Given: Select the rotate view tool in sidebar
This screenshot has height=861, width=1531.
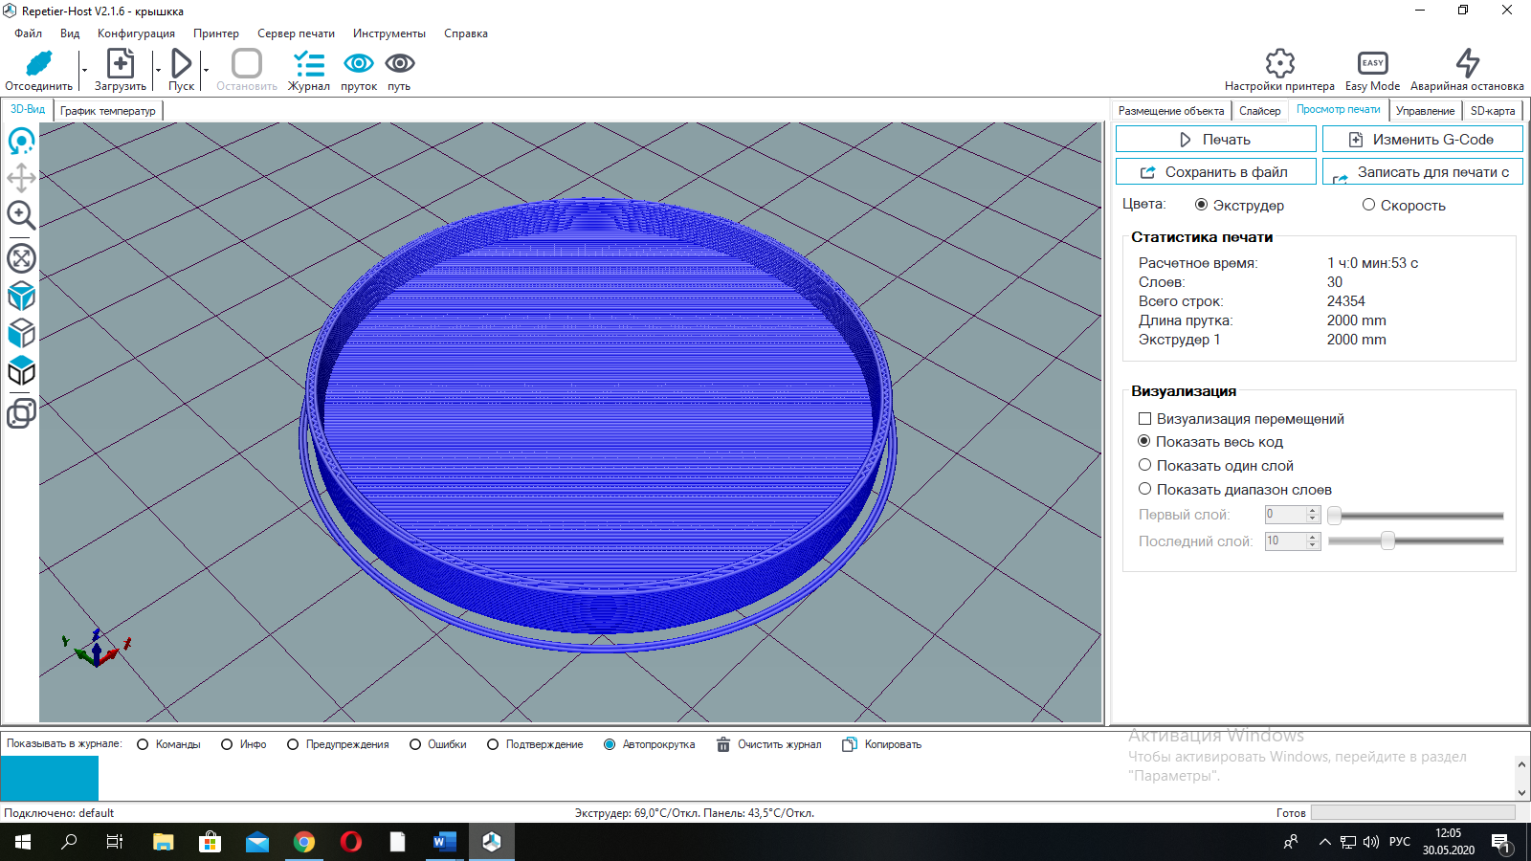Looking at the screenshot, I should [x=21, y=142].
